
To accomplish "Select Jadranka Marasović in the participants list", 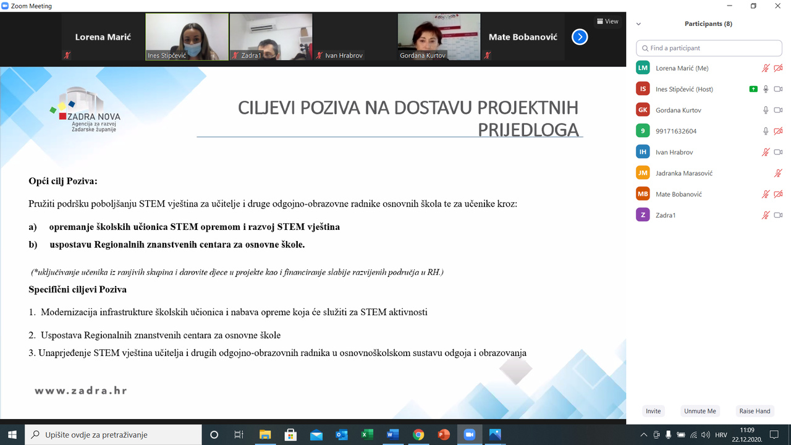I will pyautogui.click(x=683, y=173).
